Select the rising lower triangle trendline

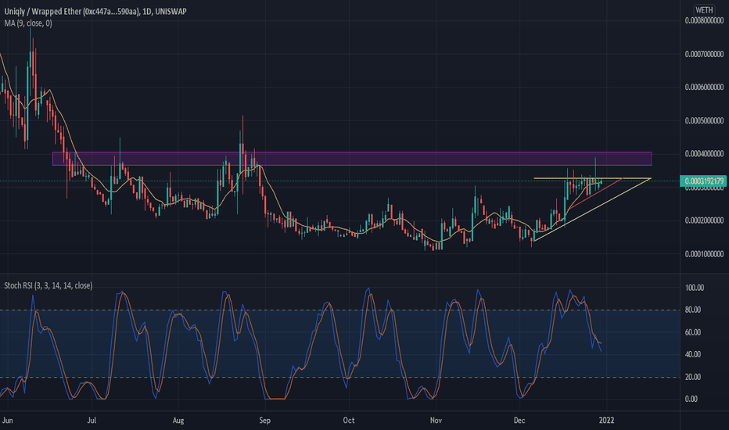pyautogui.click(x=592, y=210)
